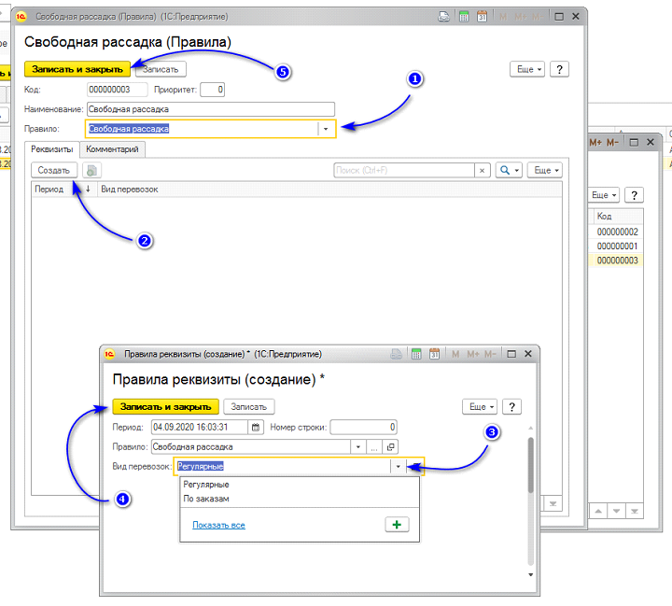The image size is (672, 606).
Task: Open the Еще menu in the Реквизиты table toolbar
Action: 544,171
